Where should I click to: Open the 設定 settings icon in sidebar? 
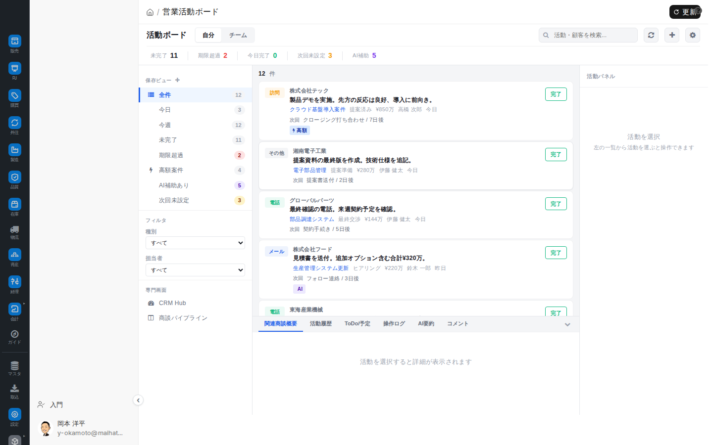click(x=15, y=414)
